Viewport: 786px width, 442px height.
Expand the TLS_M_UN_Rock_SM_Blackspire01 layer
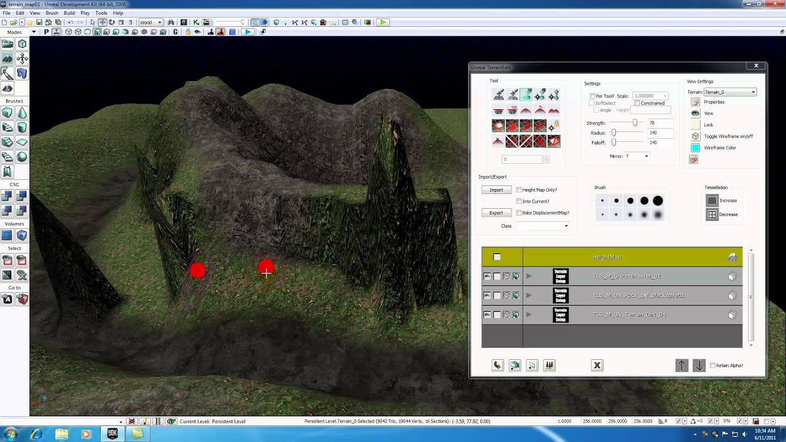(529, 295)
